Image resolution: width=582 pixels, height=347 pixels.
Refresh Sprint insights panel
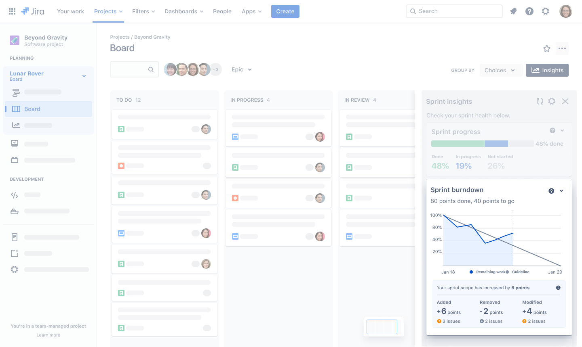pyautogui.click(x=540, y=101)
